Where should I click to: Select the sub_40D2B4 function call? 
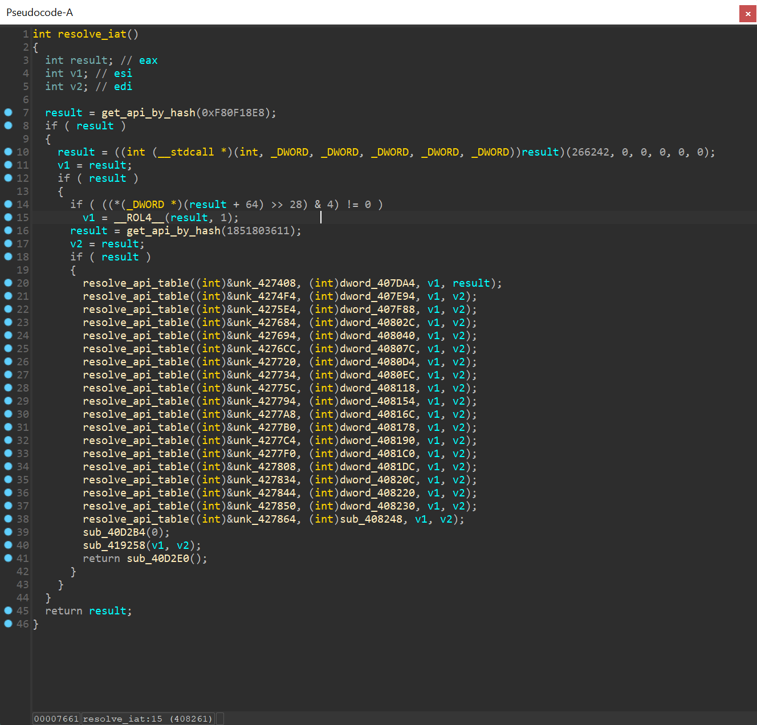pyautogui.click(x=114, y=532)
